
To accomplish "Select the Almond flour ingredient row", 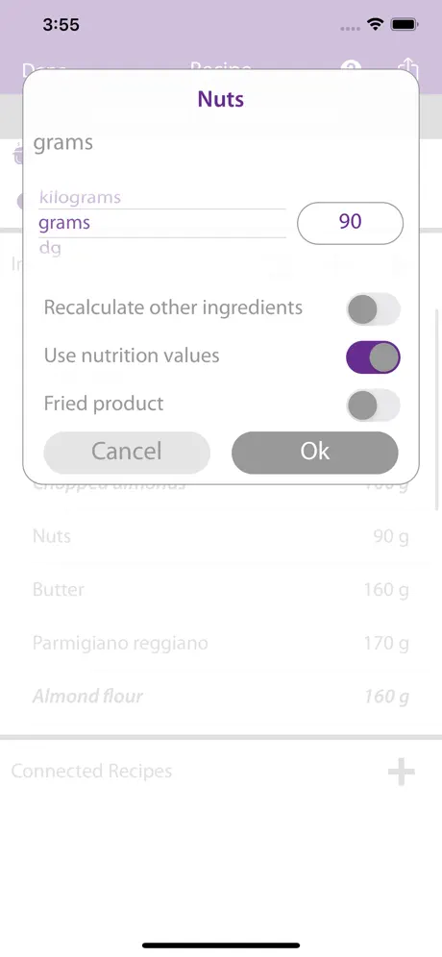I will (221, 697).
